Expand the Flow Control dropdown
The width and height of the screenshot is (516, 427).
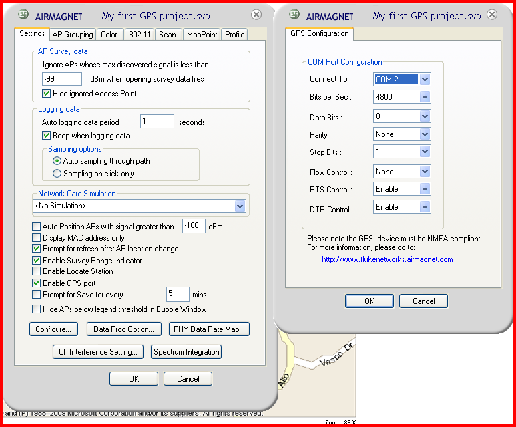point(425,172)
